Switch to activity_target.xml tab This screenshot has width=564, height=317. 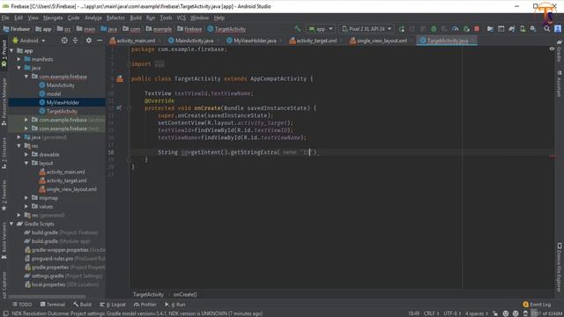pyautogui.click(x=316, y=41)
